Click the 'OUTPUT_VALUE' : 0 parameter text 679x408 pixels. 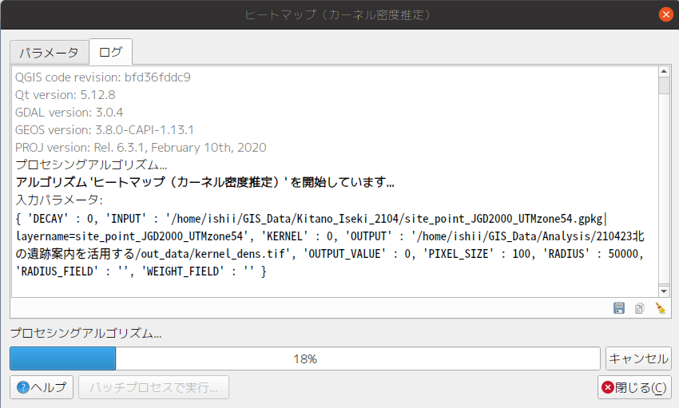coord(356,254)
